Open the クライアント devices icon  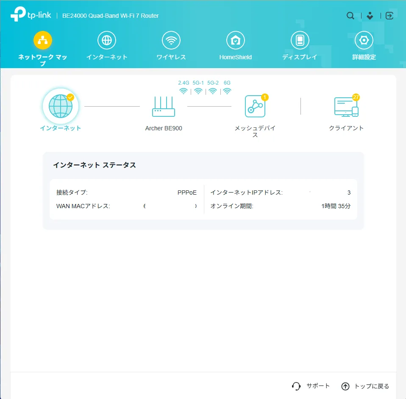(x=346, y=107)
